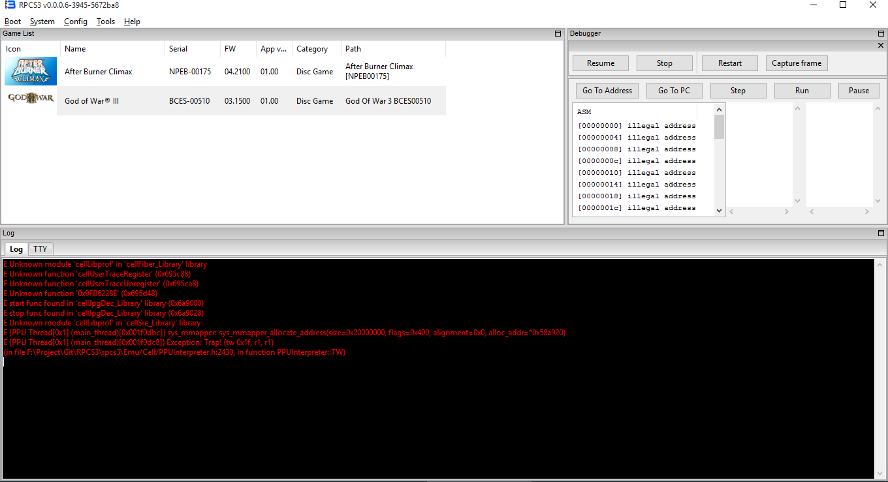Click the Go To Address button
This screenshot has height=482, width=888.
click(607, 91)
